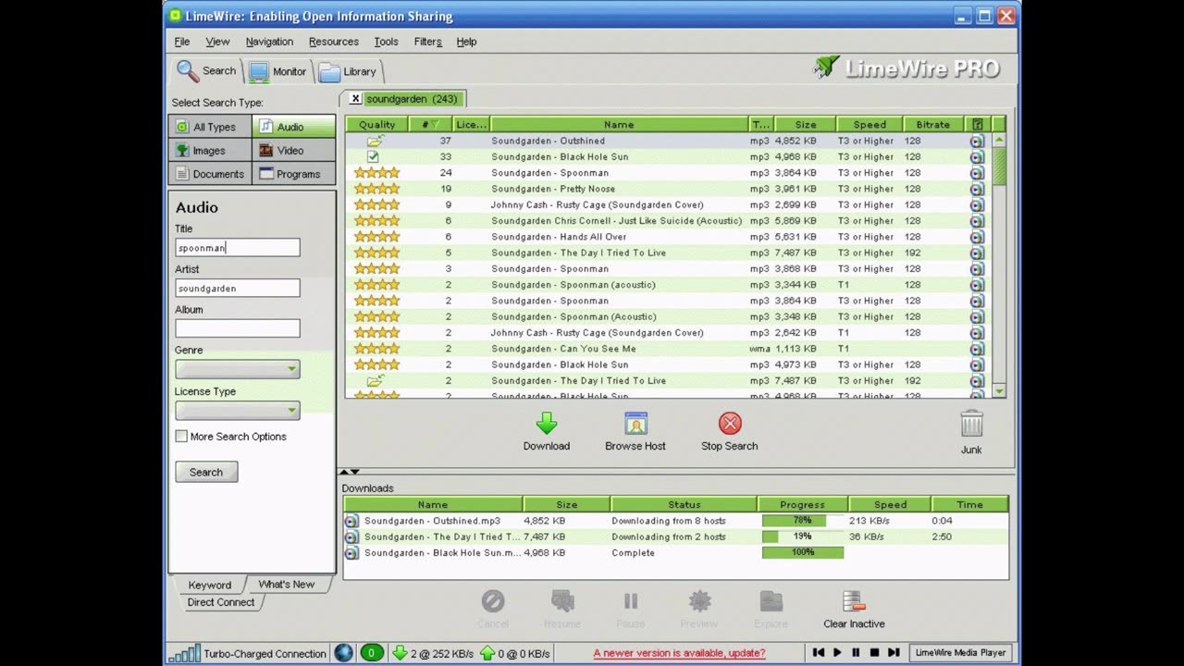Image resolution: width=1184 pixels, height=666 pixels.
Task: Open the Genre dropdown
Action: (238, 369)
